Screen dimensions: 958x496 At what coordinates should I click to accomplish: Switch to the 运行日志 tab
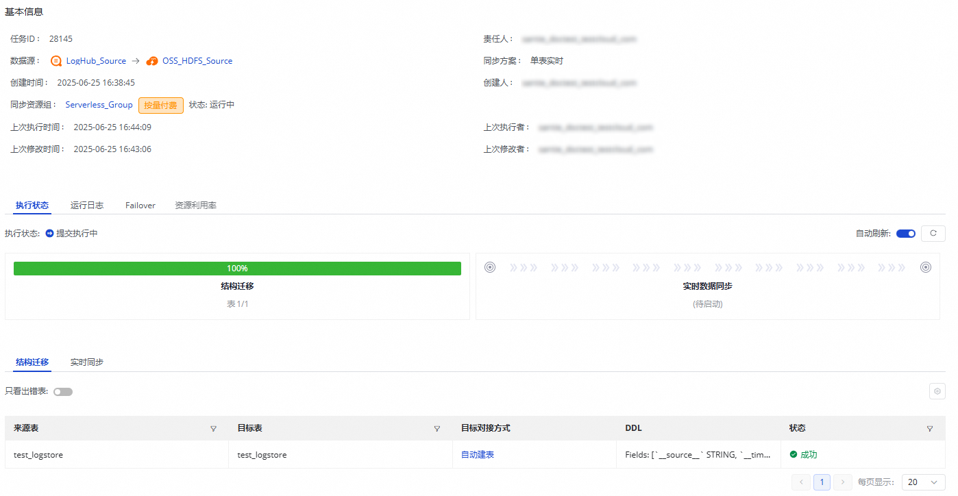(87, 205)
